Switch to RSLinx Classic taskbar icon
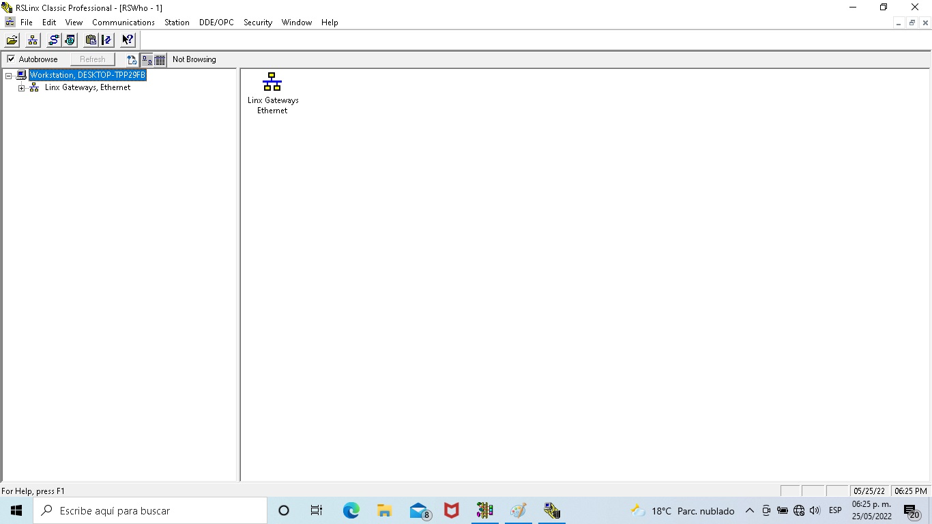The image size is (932, 524). 551,510
